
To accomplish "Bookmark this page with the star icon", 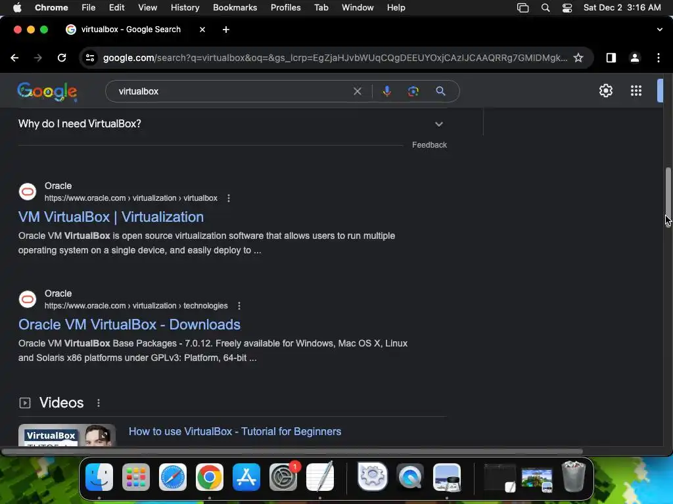I will [x=578, y=58].
